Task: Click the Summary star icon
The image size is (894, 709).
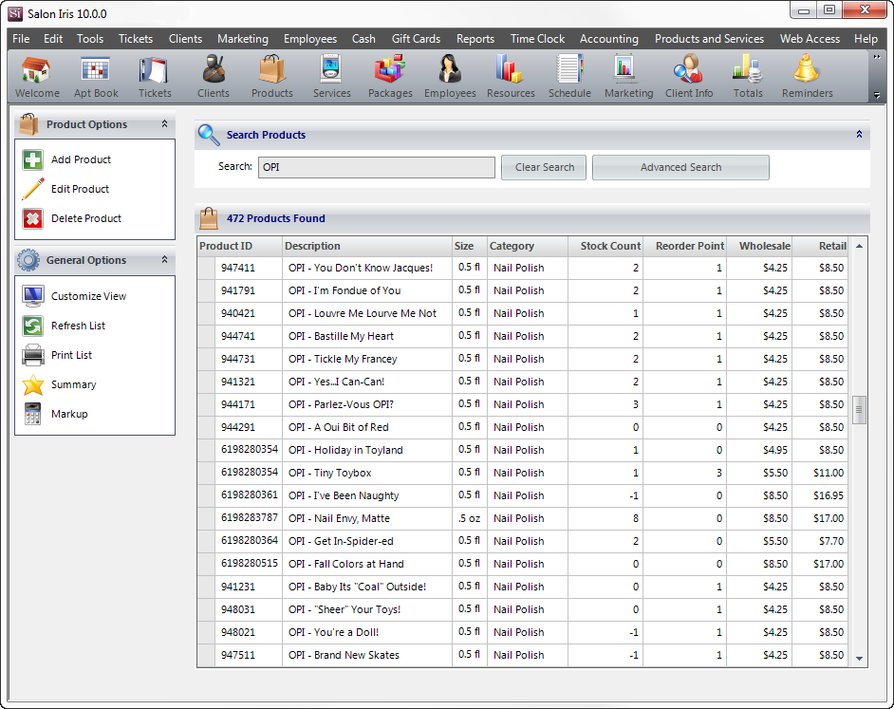Action: pos(33,384)
